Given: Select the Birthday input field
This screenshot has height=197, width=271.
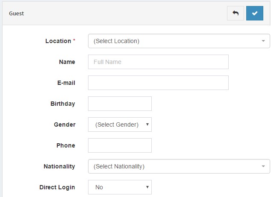Looking at the screenshot, I should [120, 104].
